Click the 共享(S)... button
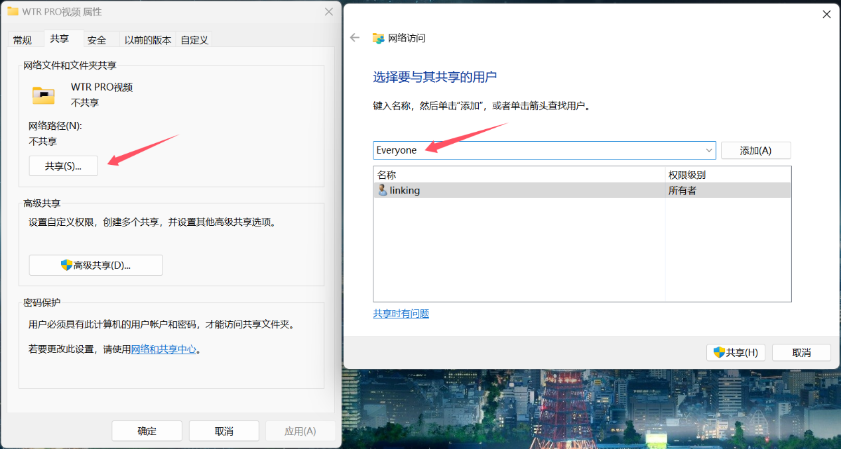Viewport: 841px width, 449px height. coord(63,166)
